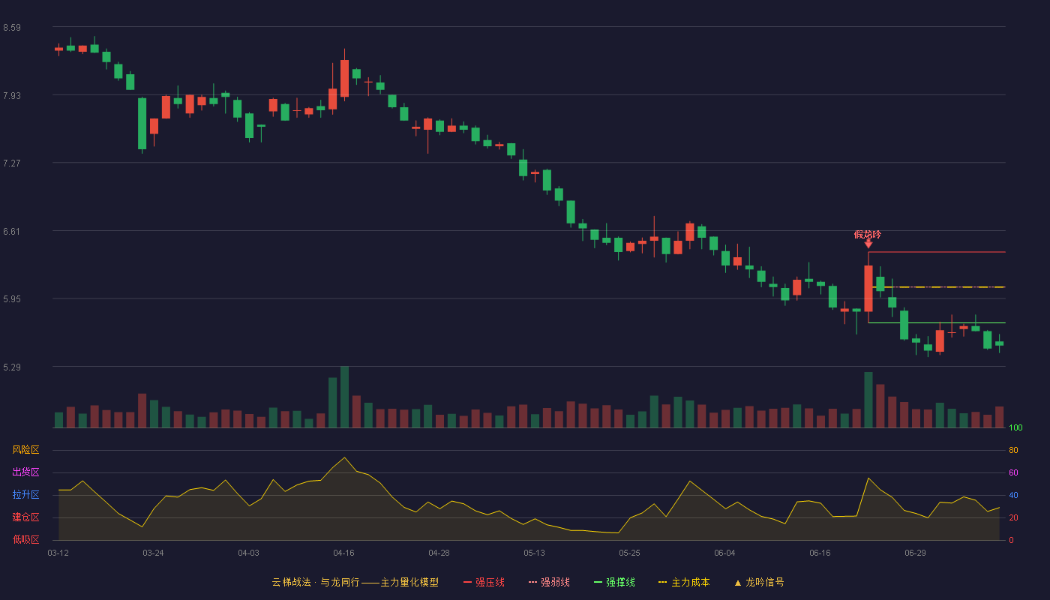Click the 06-04 date label

pos(724,553)
